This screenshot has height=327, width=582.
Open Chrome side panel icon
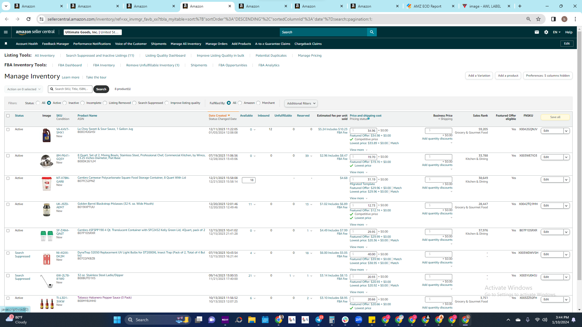pos(554,19)
